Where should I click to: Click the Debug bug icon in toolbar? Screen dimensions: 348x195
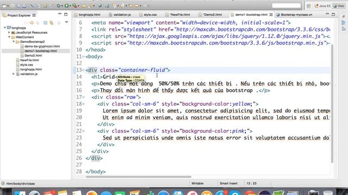(x=58, y=6)
